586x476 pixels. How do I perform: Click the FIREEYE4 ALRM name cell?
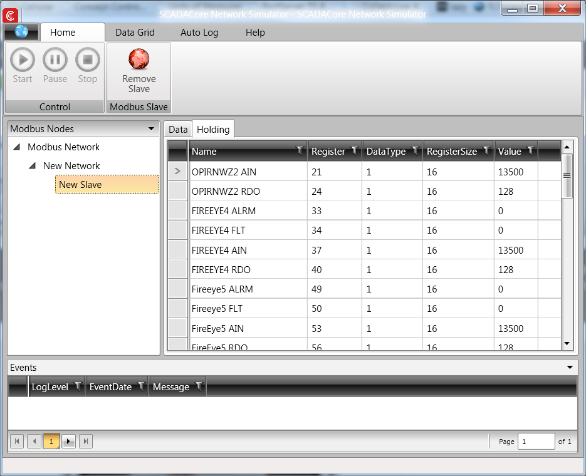coord(248,210)
